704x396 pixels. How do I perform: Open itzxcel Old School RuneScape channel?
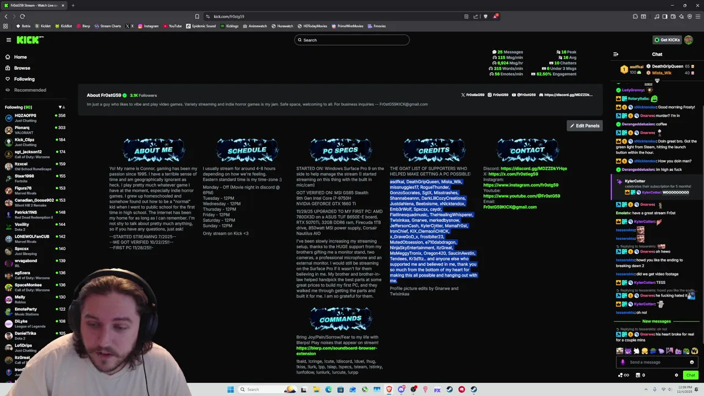[34, 166]
